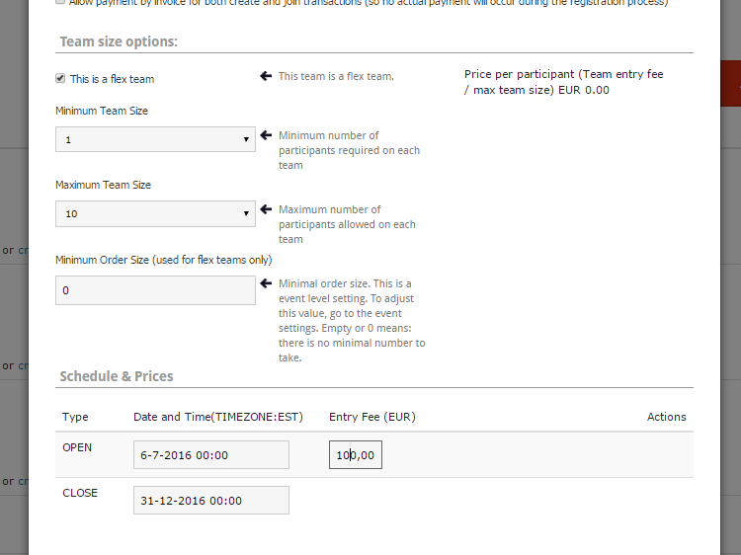Click the Date and Time(TIMEZONE:EST) column header
This screenshot has width=741, height=555.
218,417
